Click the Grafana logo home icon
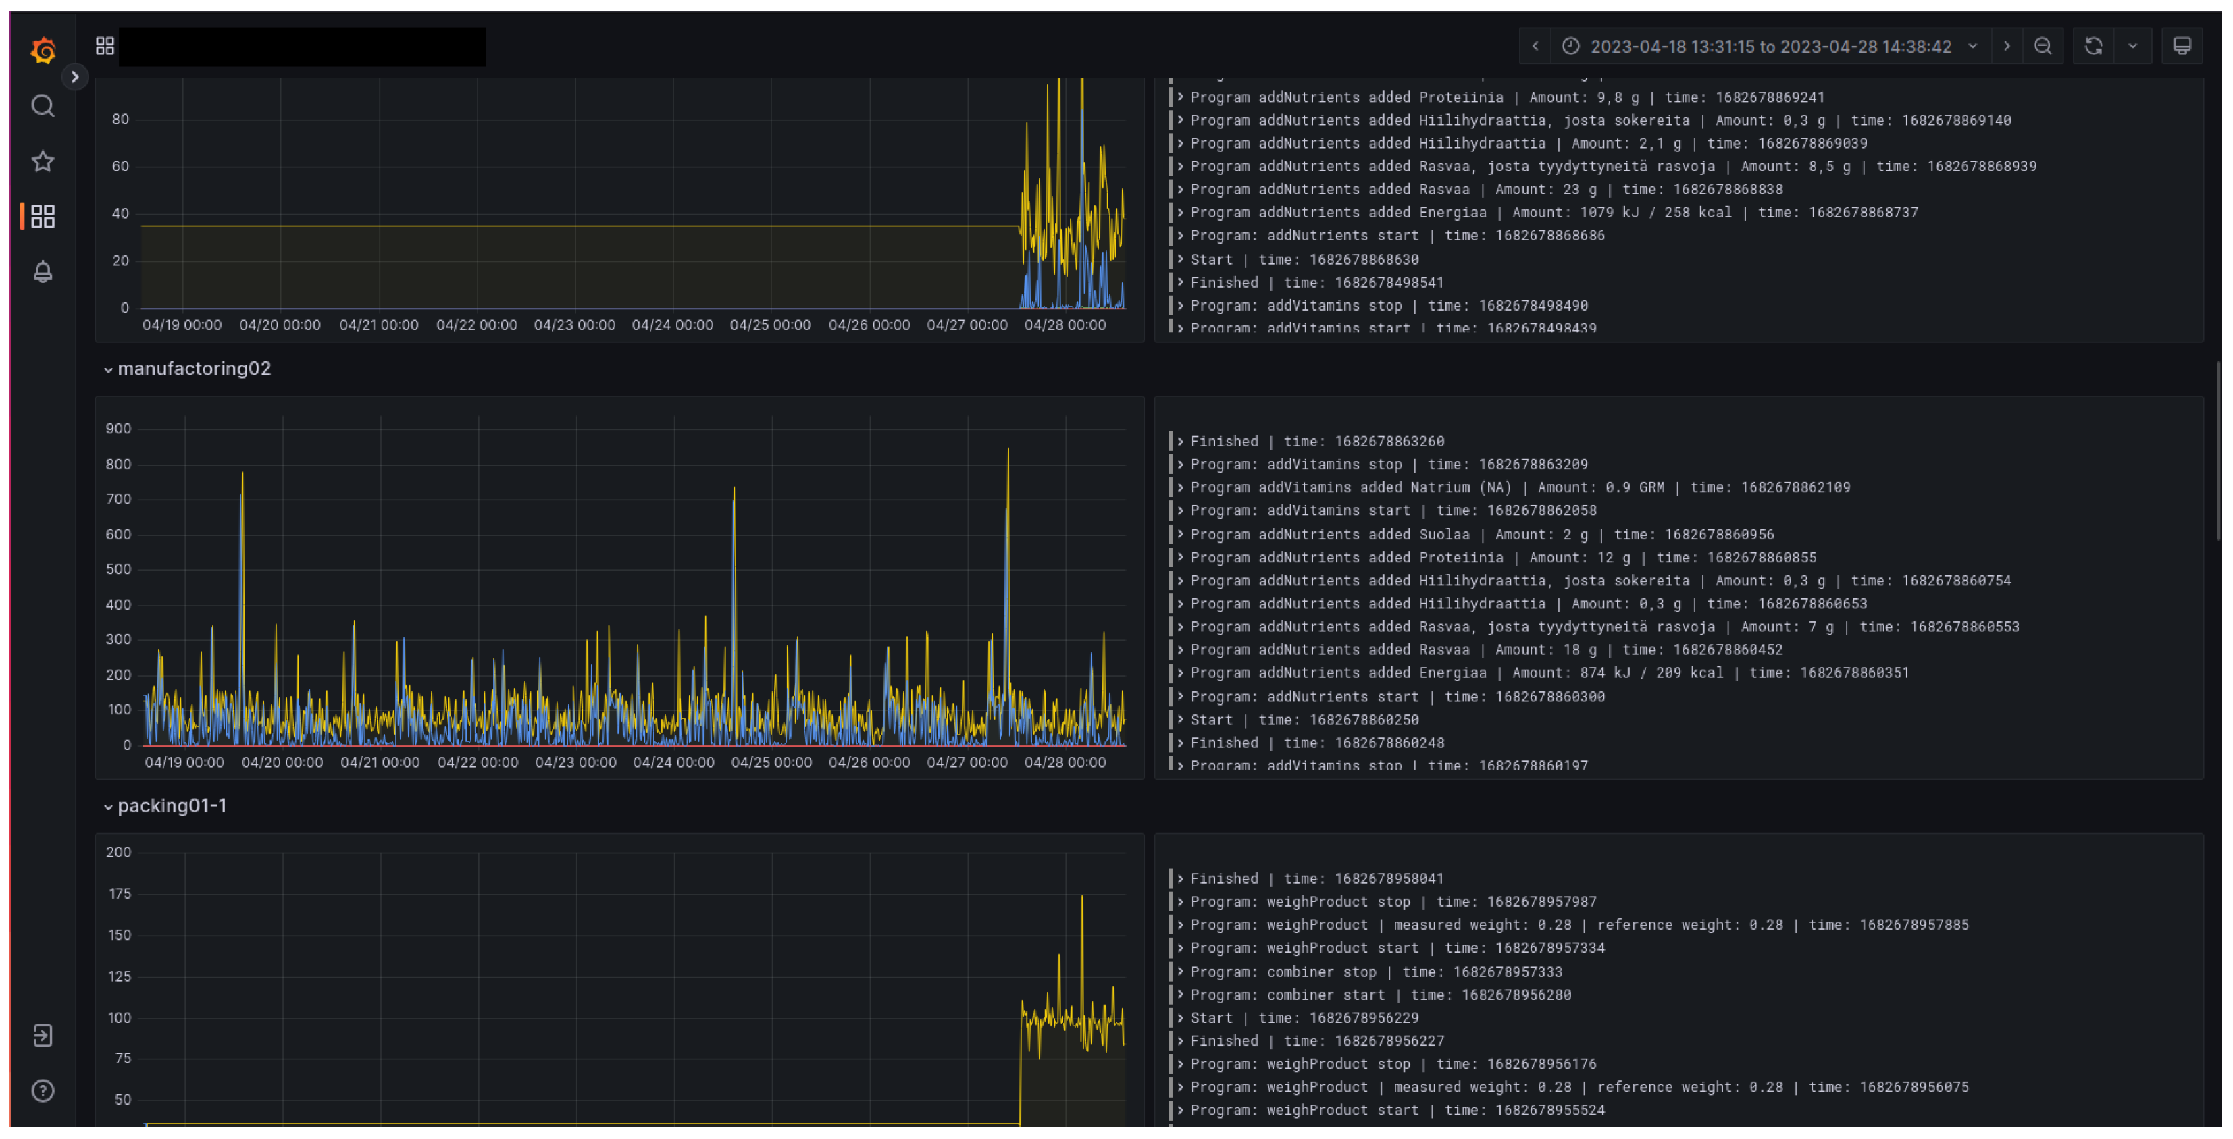The width and height of the screenshot is (2233, 1139). point(43,50)
